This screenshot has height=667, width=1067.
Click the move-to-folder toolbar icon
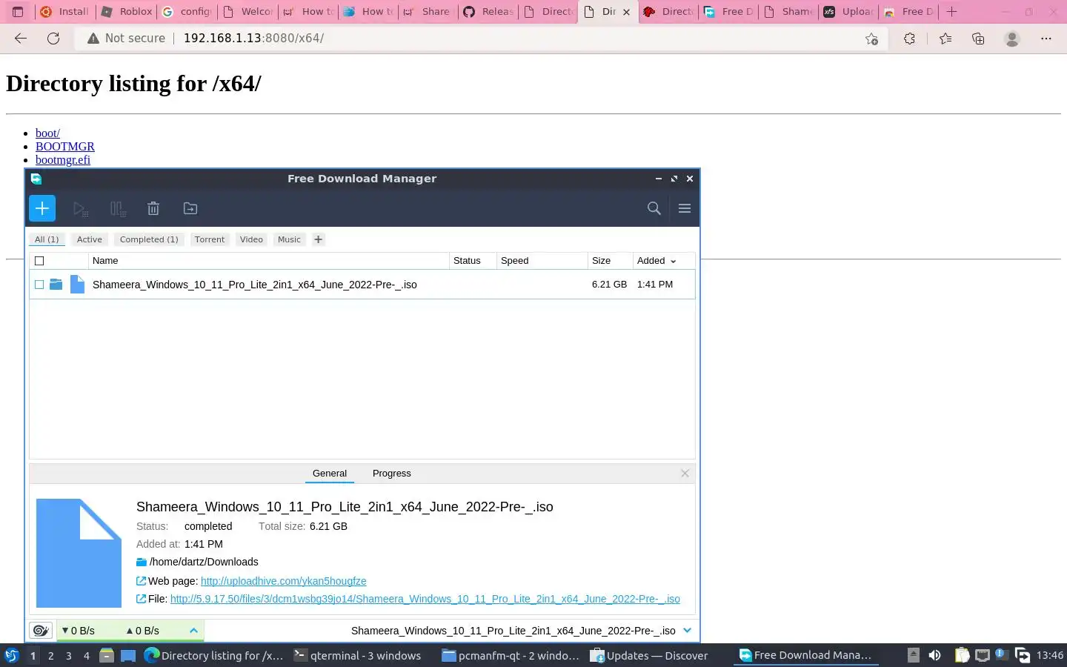(x=190, y=209)
